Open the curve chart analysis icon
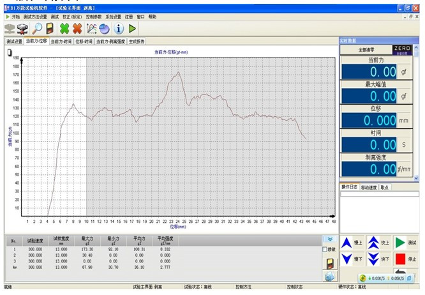Image resolution: width=425 pixels, height=295 pixels. coord(92,28)
